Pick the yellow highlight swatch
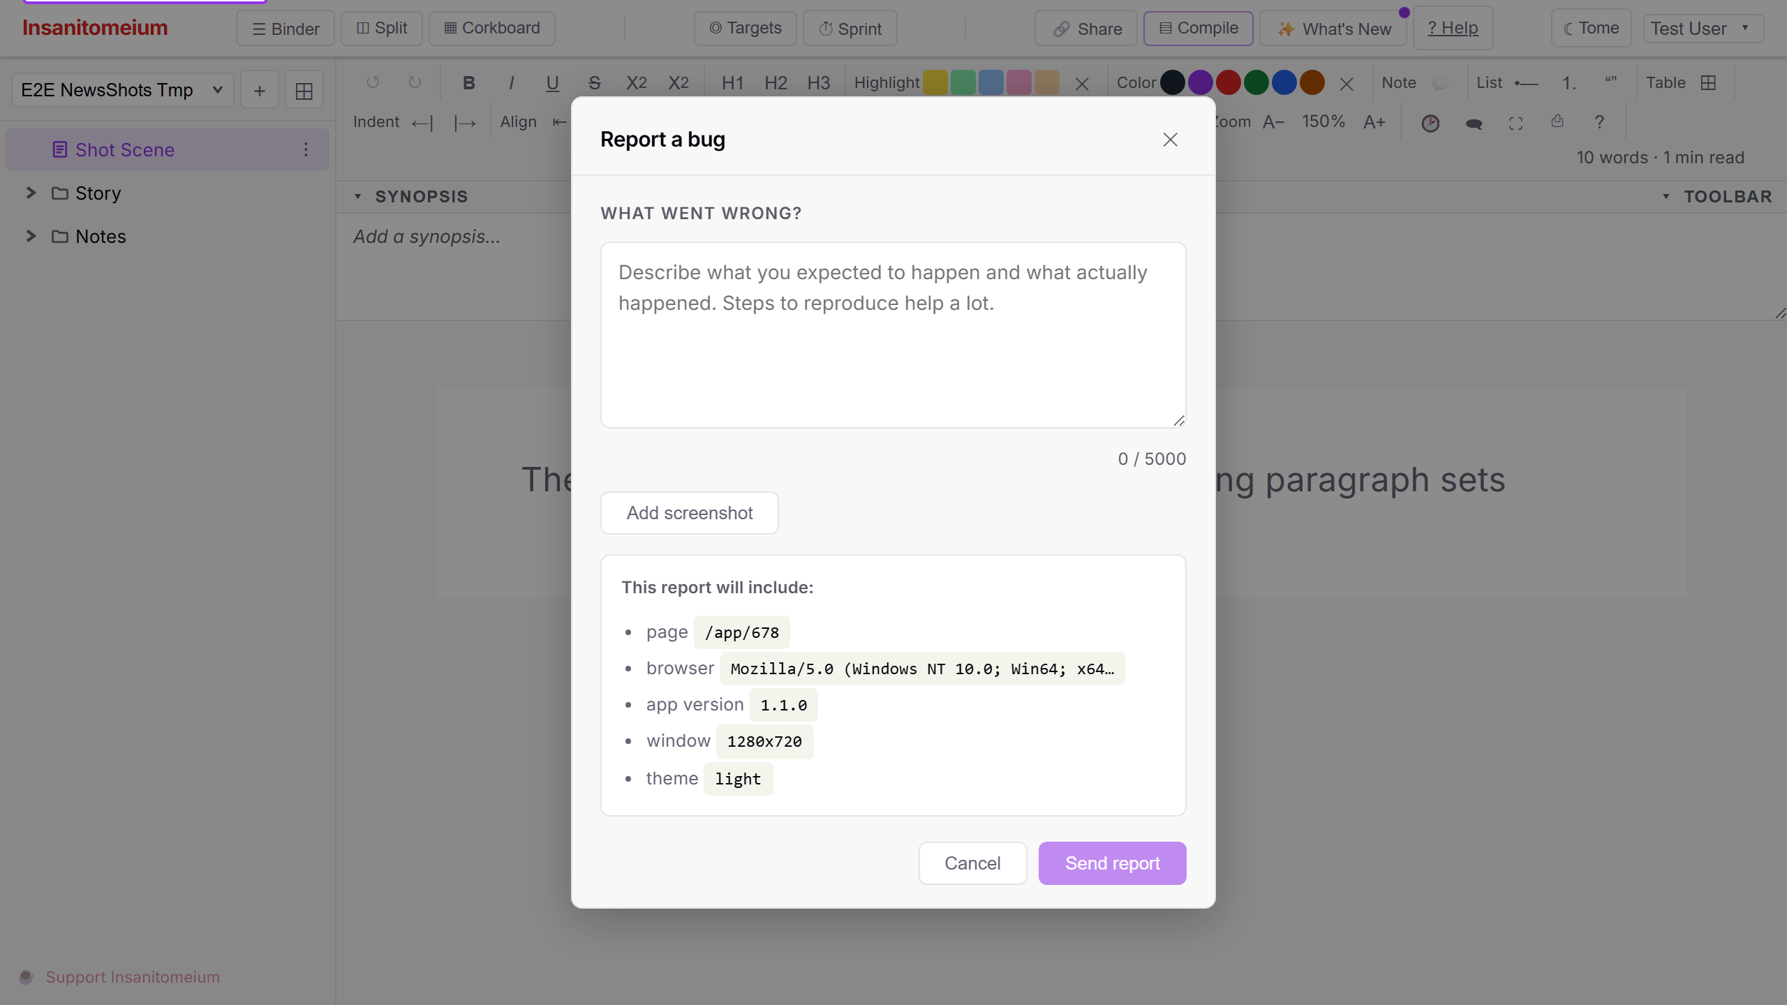The height and width of the screenshot is (1005, 1787). (935, 83)
